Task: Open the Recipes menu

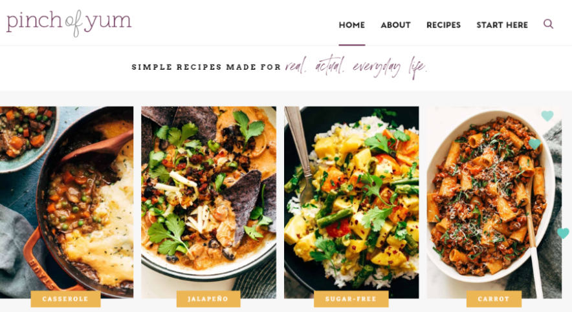Action: pyautogui.click(x=444, y=25)
